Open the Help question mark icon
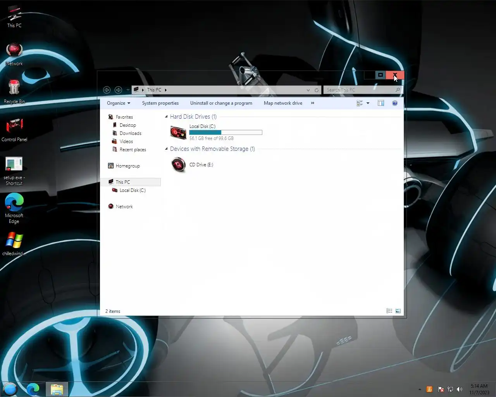 coord(395,103)
